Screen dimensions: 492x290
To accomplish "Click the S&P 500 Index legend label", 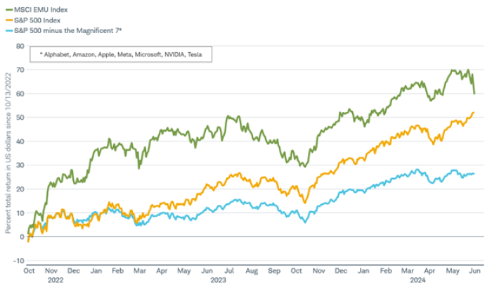I will tap(37, 20).
